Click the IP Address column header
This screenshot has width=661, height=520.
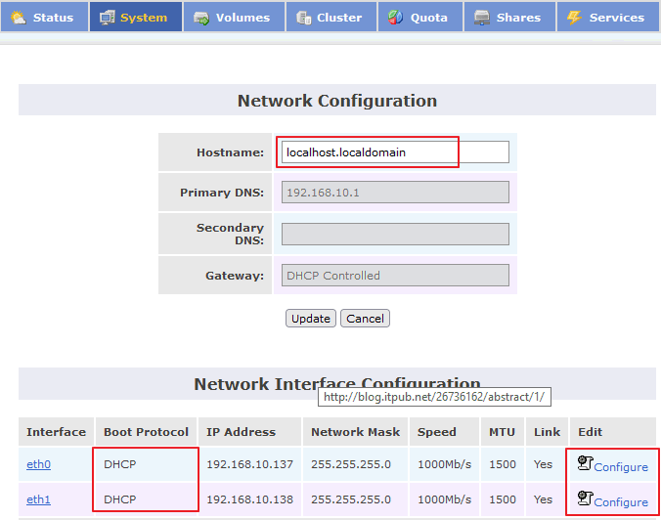tap(249, 431)
